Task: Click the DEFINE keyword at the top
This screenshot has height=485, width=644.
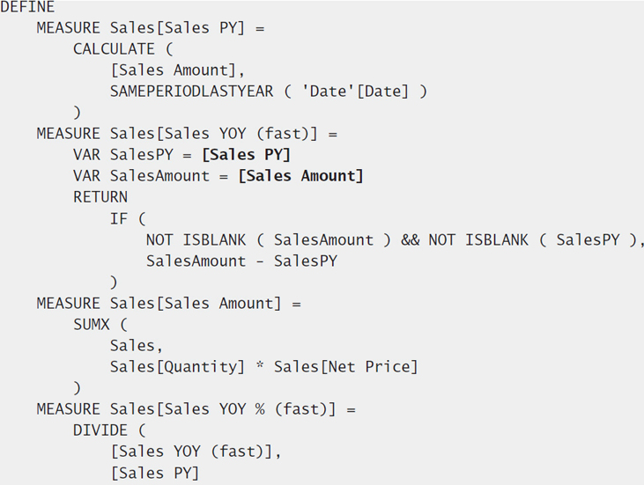Action: click(27, 7)
